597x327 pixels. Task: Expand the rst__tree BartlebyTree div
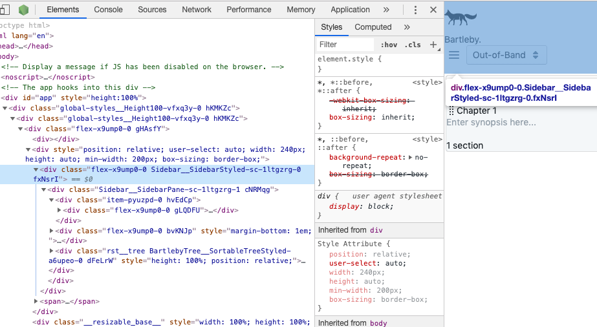(x=51, y=251)
